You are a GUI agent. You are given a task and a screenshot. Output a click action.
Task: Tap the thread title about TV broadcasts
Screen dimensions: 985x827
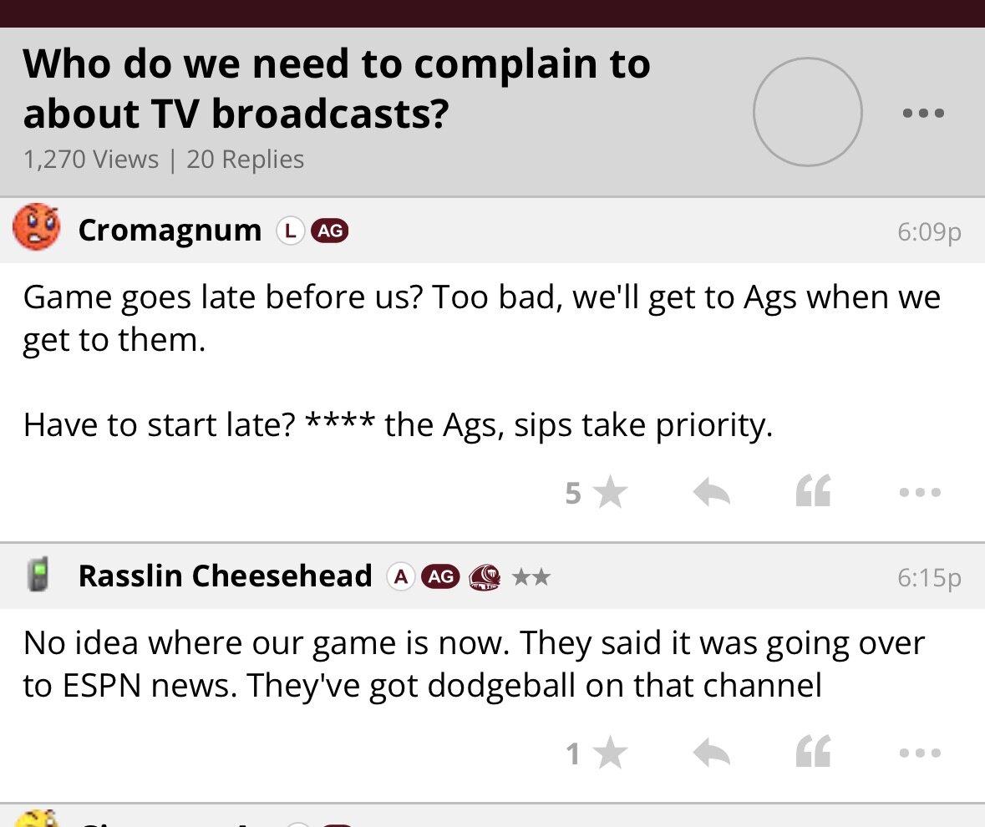pyautogui.click(x=336, y=89)
